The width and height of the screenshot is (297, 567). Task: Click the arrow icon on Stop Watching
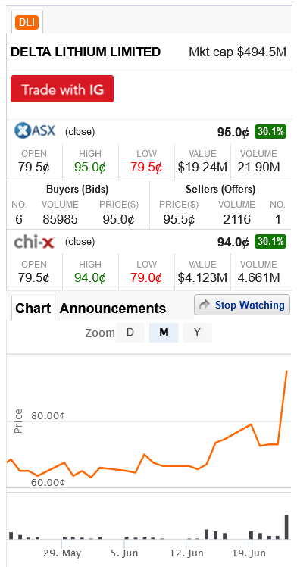(205, 305)
